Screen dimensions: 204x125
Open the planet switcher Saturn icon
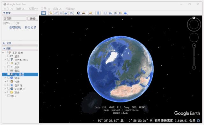pos(91,13)
